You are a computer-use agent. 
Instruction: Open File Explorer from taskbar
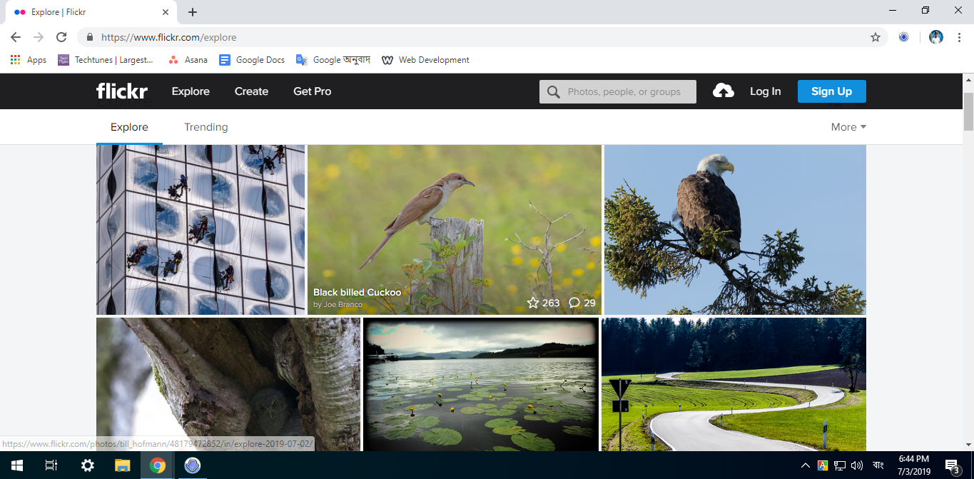point(122,465)
